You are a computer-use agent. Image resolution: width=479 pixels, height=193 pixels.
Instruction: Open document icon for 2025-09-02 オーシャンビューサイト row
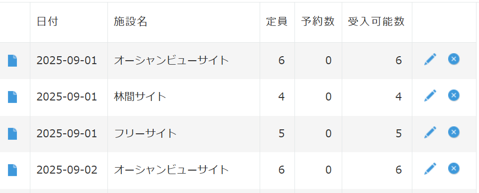(12, 170)
